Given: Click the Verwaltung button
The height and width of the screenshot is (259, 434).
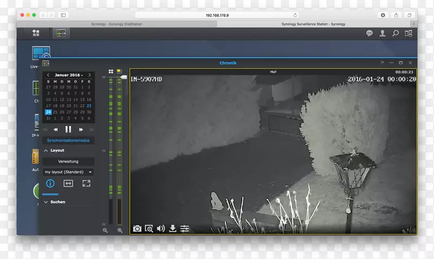Looking at the screenshot, I should click(x=68, y=161).
